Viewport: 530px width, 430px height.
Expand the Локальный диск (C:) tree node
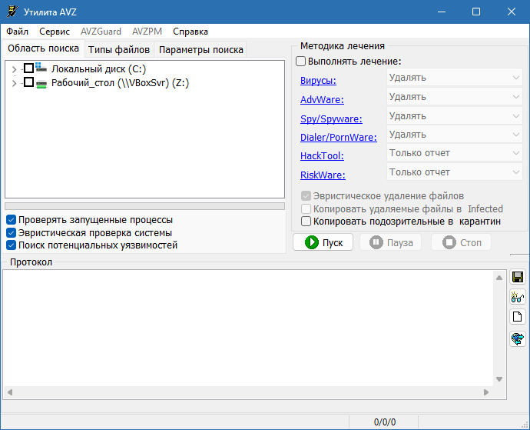14,69
